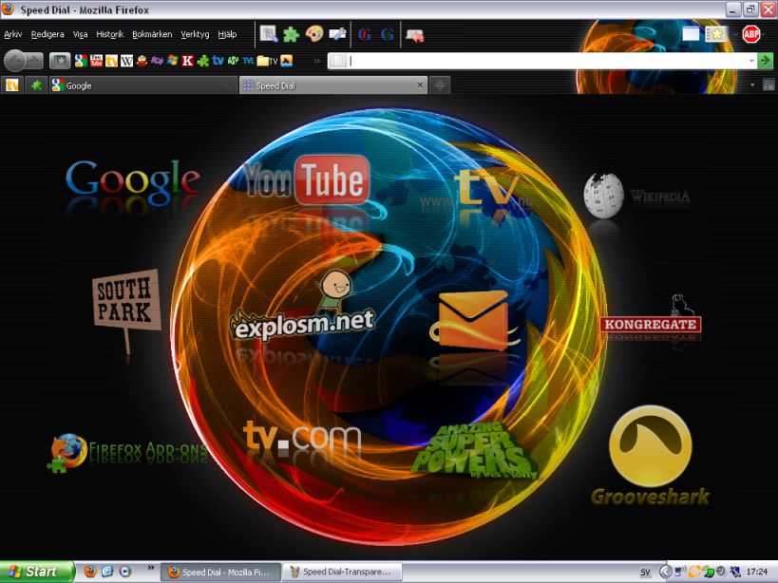Switch to the pinned tv tab
This screenshot has width=778, height=583.
pos(12,85)
